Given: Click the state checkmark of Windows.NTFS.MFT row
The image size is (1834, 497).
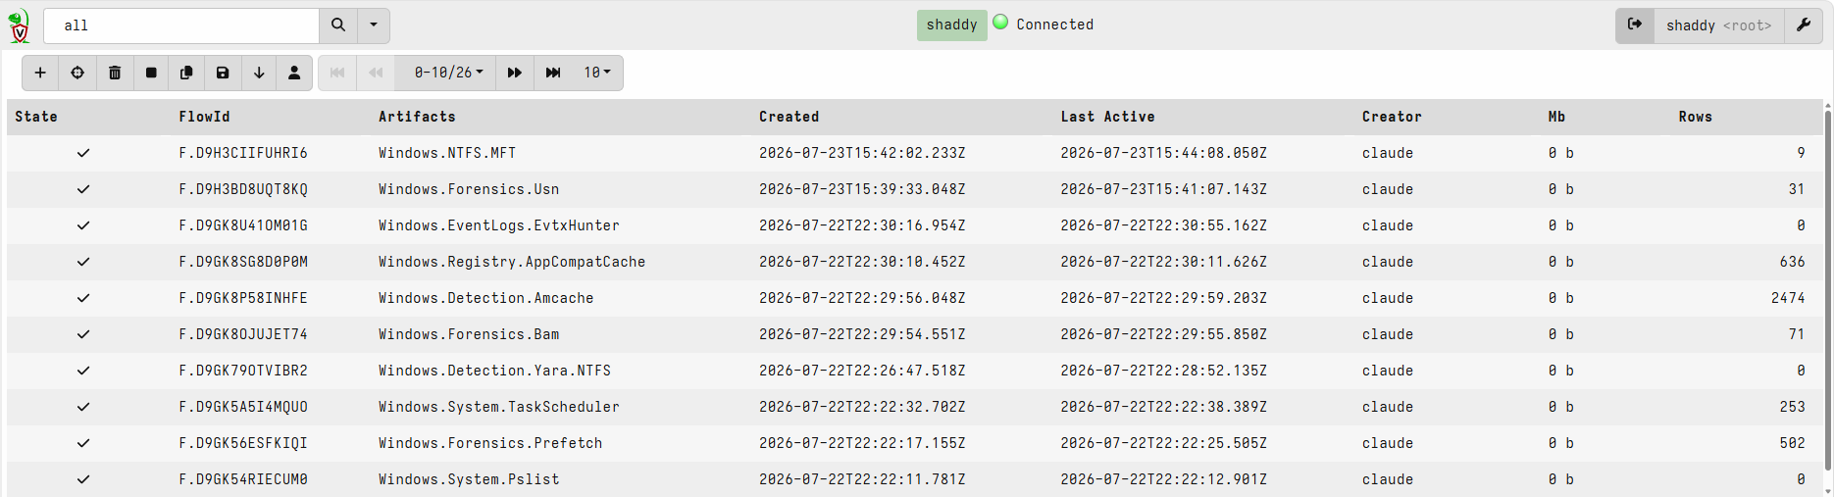Looking at the screenshot, I should click(83, 153).
